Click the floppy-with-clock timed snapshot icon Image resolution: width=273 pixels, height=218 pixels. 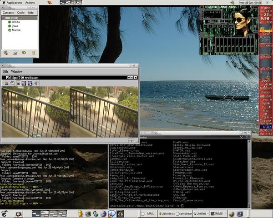[30, 83]
